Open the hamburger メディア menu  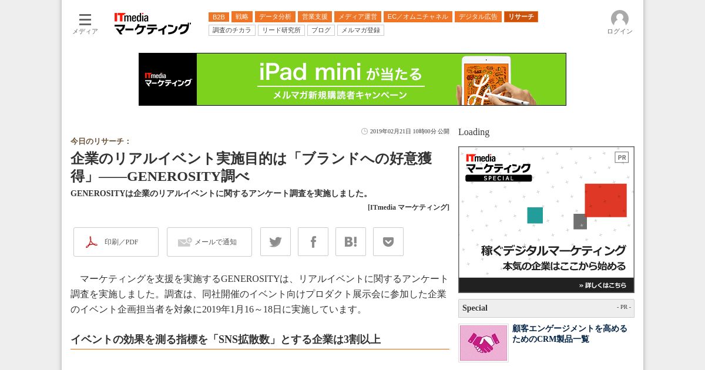tap(85, 23)
